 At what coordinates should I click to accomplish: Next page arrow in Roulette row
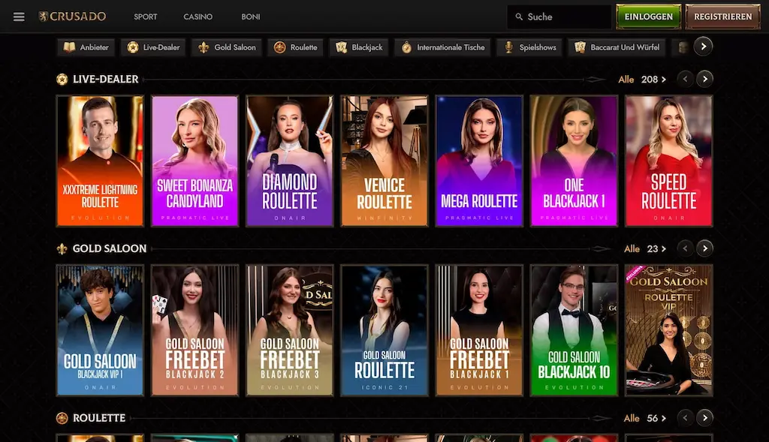[x=704, y=418]
